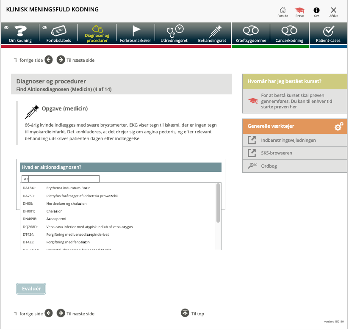Click the Til top arrow icon

pyautogui.click(x=185, y=313)
